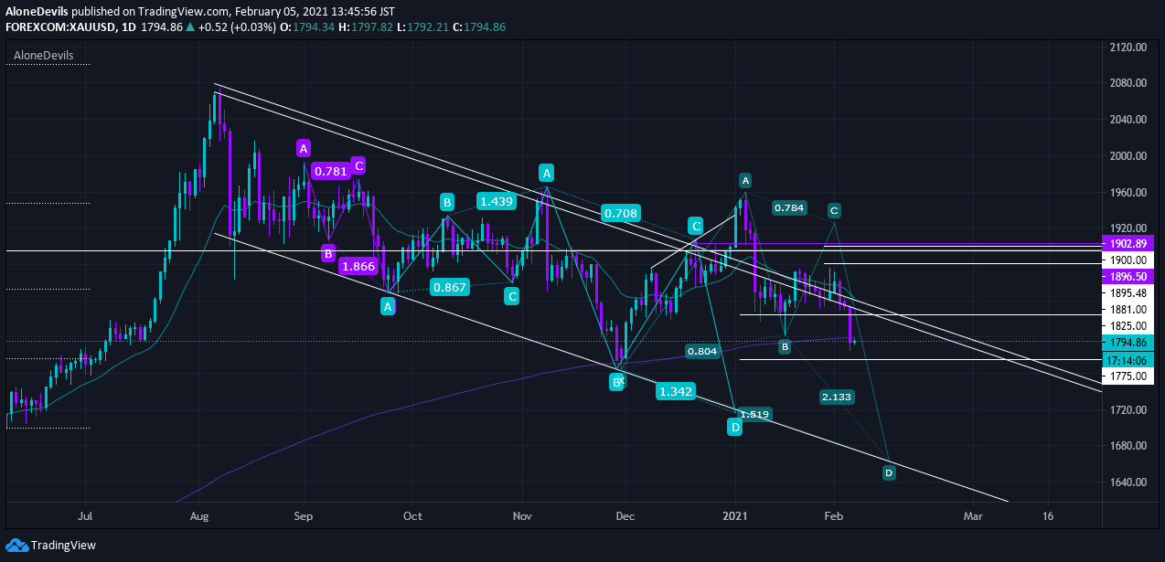Image resolution: width=1165 pixels, height=562 pixels.
Task: Click the Feb label on the time axis
Action: [833, 516]
